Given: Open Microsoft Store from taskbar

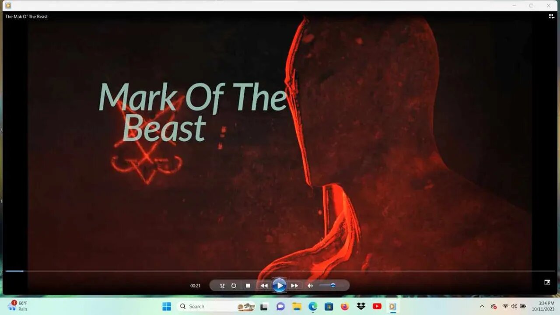Looking at the screenshot, I should pos(329,306).
